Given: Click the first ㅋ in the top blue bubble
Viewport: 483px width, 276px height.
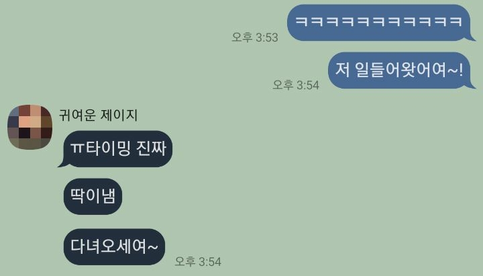Looking at the screenshot, I should coord(302,21).
